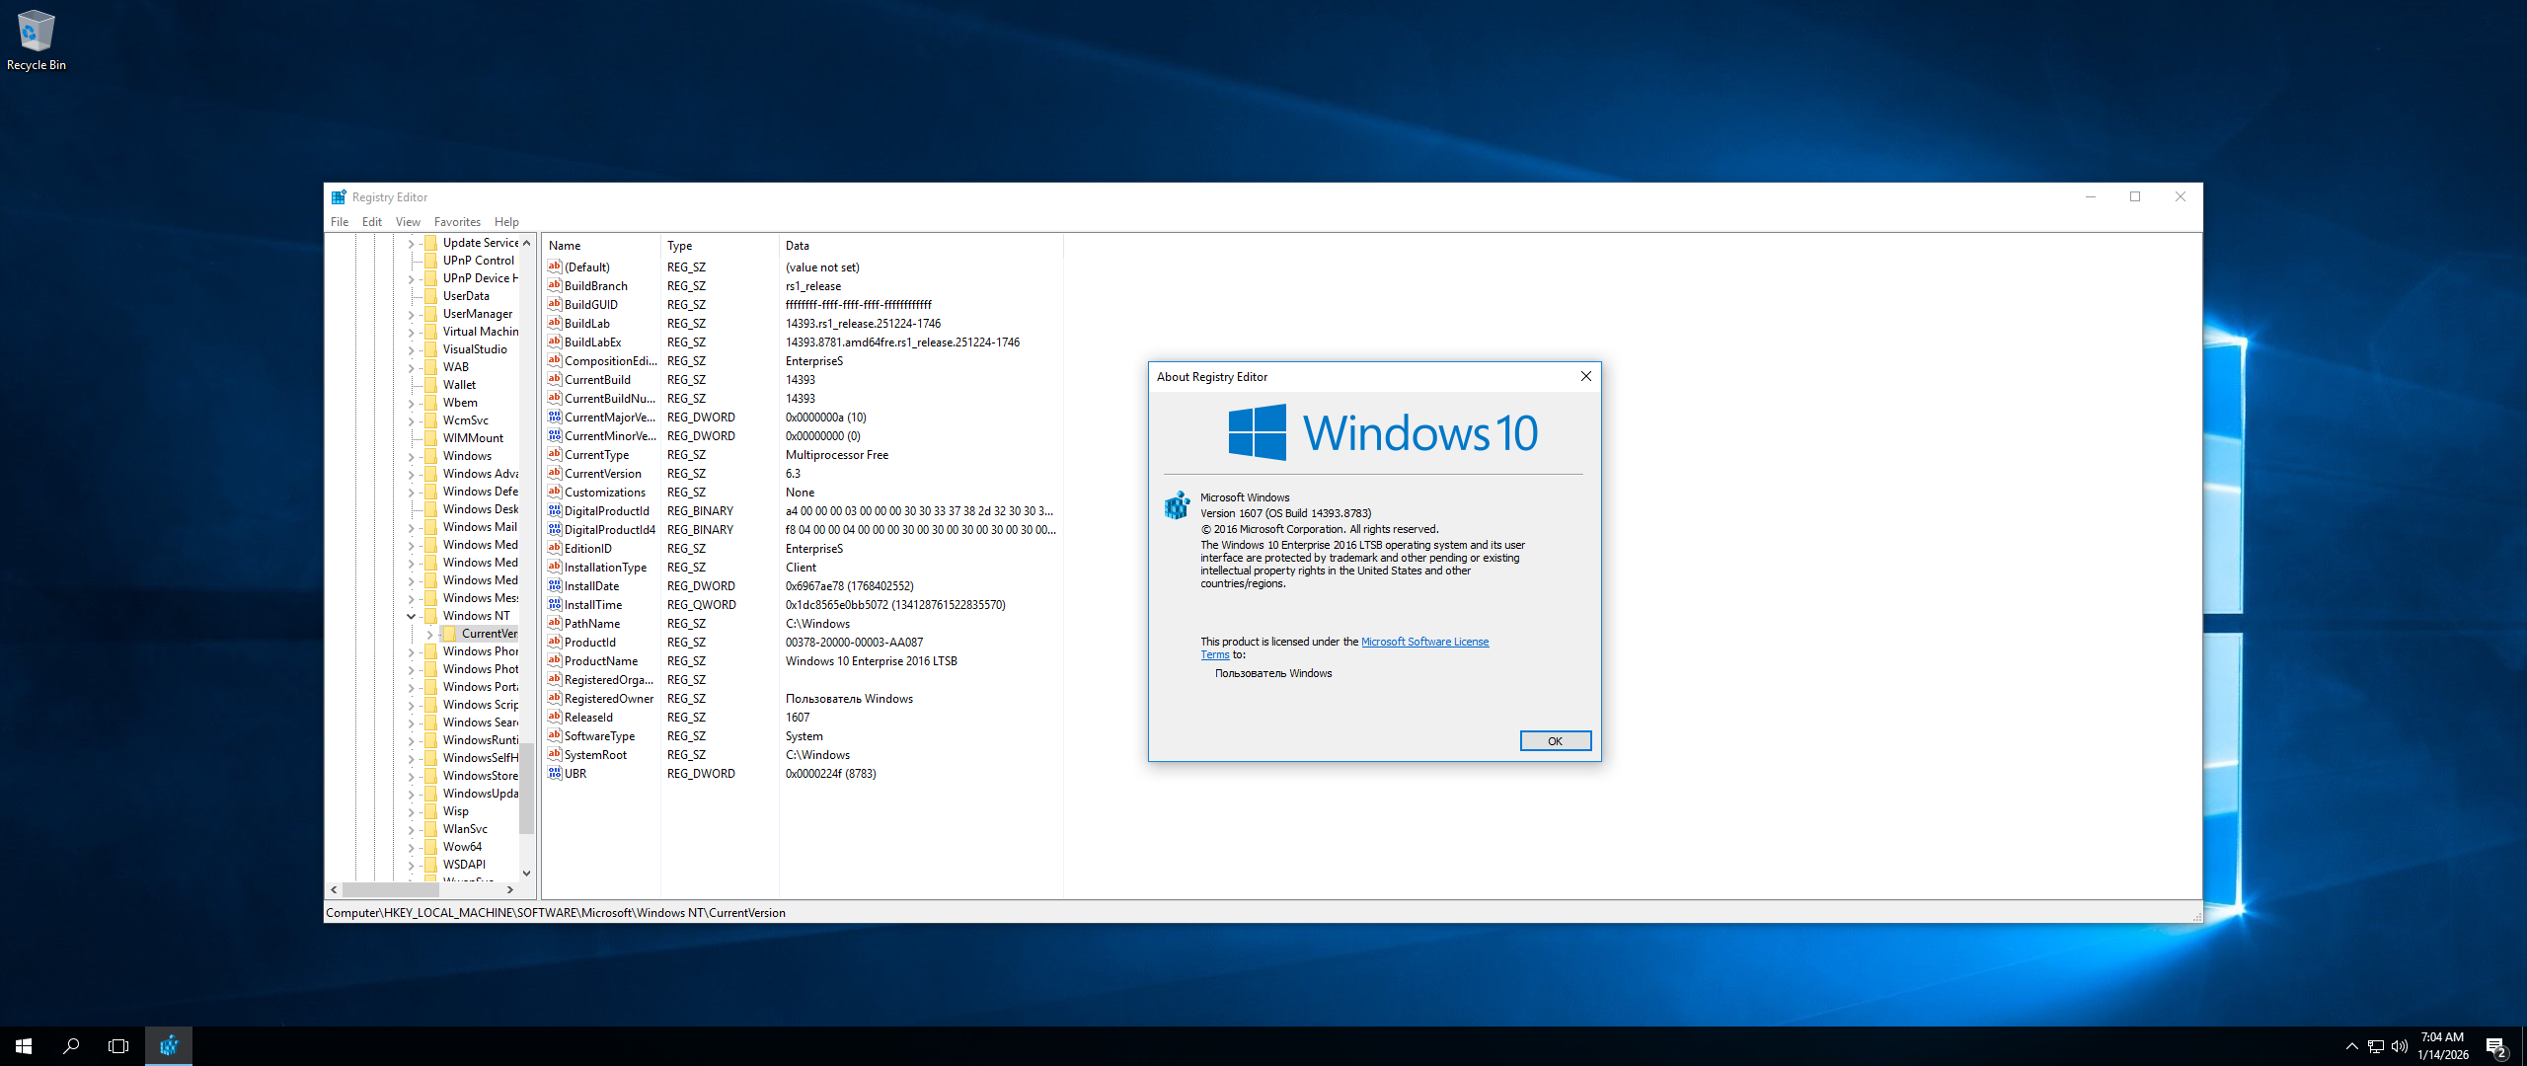Open the Favorites menu
This screenshot has height=1066, width=2527.
pos(457,222)
